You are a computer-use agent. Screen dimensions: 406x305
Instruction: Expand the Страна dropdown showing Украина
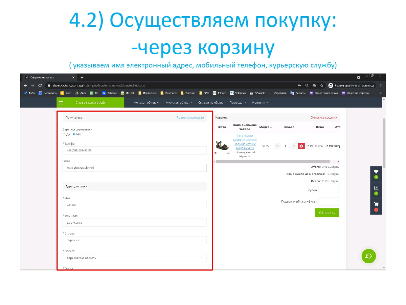134,240
